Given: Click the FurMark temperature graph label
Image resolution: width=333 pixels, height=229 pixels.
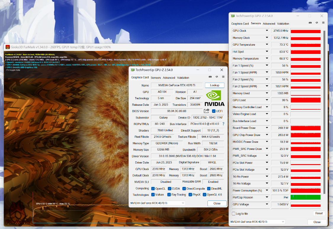Looking at the screenshot, I should [53, 204].
